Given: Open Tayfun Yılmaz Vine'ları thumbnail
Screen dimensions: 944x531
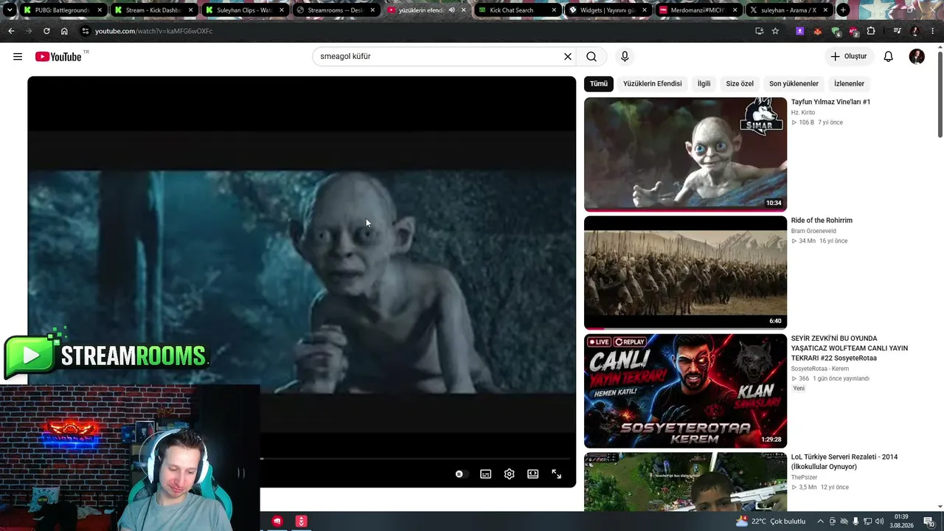Looking at the screenshot, I should (685, 154).
